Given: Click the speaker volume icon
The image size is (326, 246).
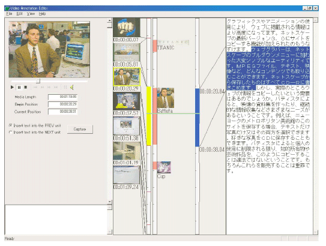Looking at the screenshot, I should (72, 88).
